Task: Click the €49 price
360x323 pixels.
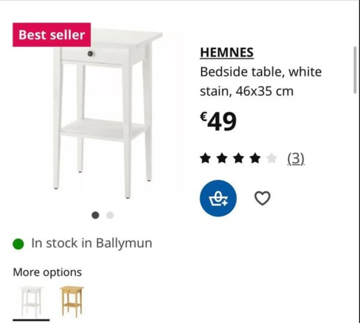Action: [218, 122]
